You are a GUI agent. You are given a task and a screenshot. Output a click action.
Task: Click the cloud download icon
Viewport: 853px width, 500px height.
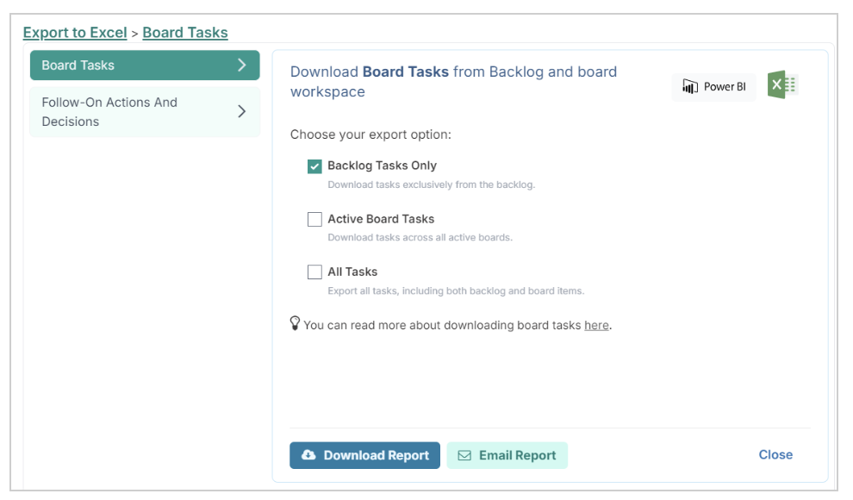click(308, 455)
